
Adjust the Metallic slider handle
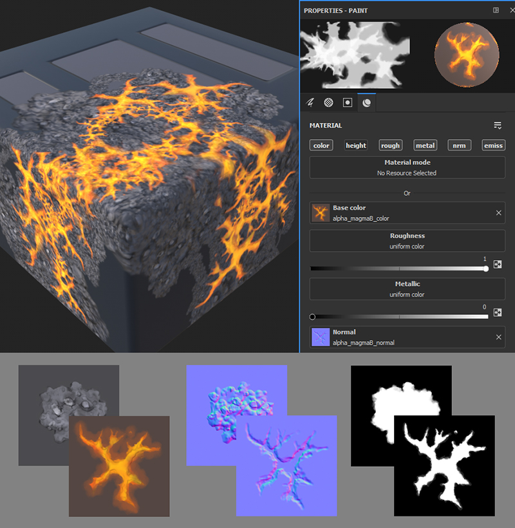(312, 317)
